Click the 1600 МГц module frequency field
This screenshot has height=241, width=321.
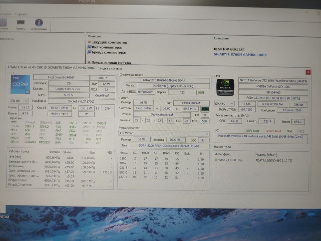176,140
